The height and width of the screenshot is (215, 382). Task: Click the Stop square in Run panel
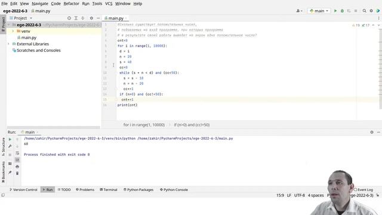[10, 155]
